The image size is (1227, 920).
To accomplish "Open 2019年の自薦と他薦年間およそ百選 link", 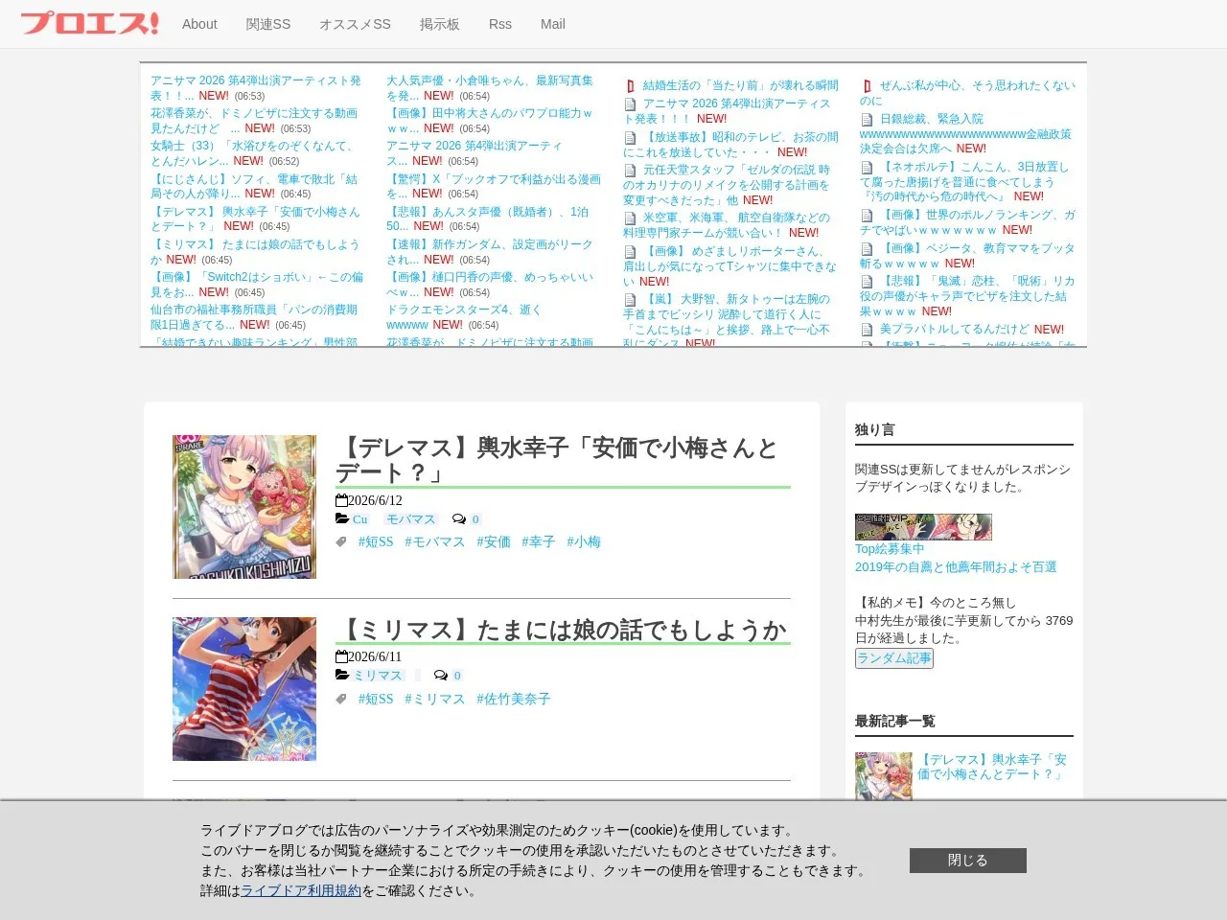I will click(956, 566).
